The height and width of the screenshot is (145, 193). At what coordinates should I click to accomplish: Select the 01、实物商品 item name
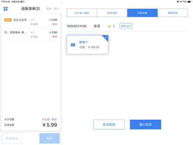click(16, 32)
